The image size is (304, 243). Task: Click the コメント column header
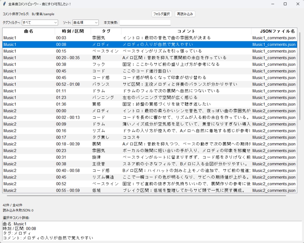(186, 31)
